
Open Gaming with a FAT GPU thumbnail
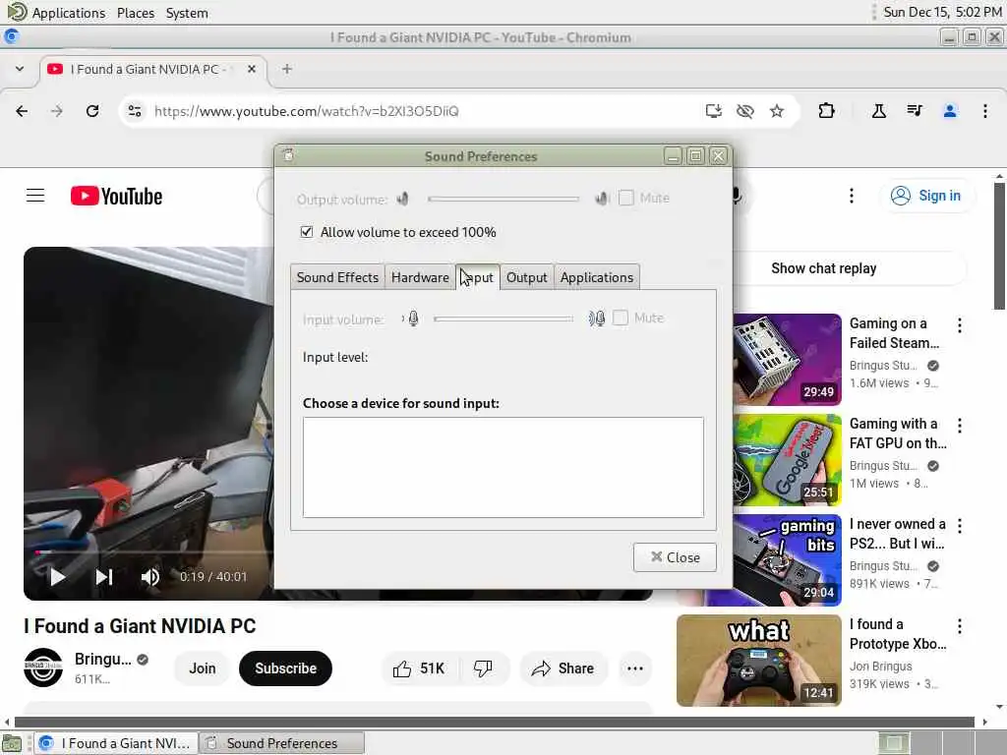tap(788, 460)
